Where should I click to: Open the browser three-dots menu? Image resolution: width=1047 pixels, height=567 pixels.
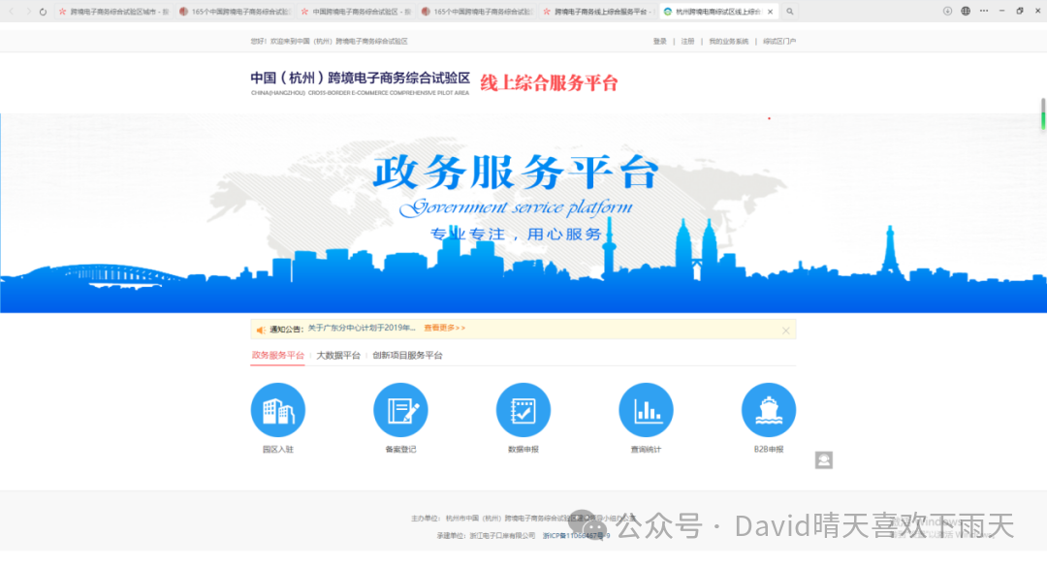984,11
